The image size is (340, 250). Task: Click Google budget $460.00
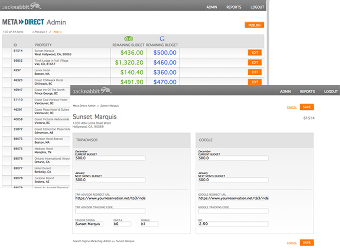(165, 63)
